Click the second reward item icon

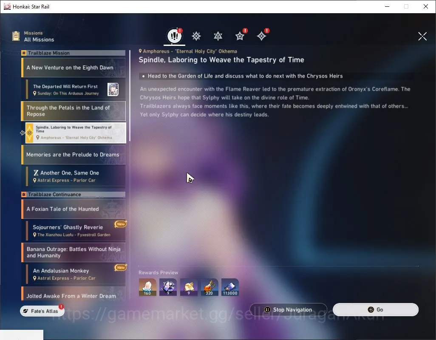click(x=168, y=287)
